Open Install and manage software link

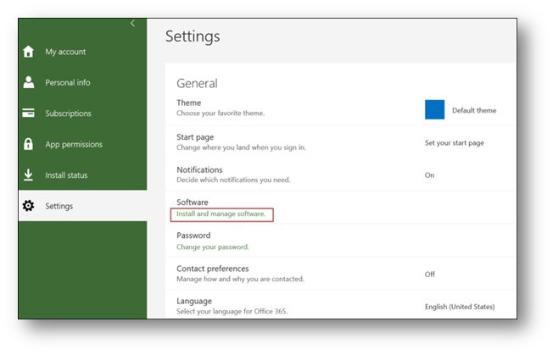[221, 214]
